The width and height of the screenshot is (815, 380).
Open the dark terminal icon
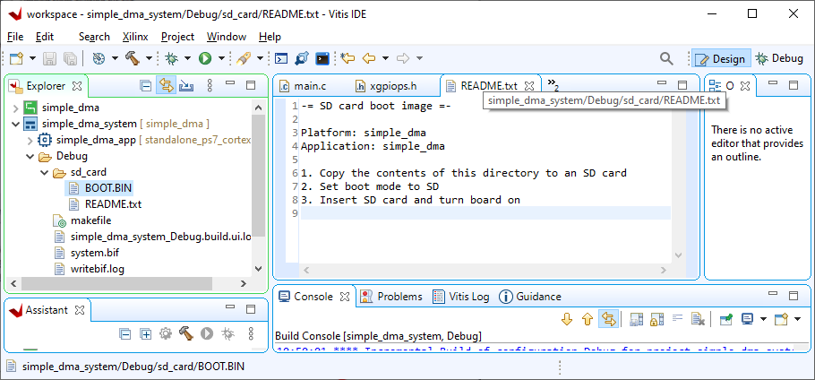point(322,59)
